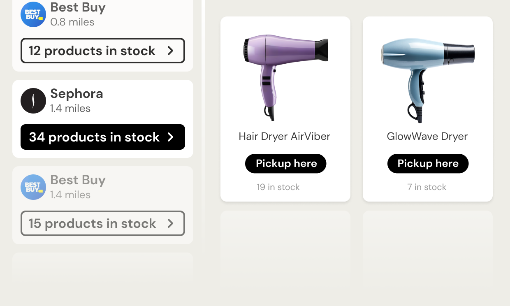Select Pickup here for GlowWave Dryer
The image size is (510, 306).
click(428, 164)
